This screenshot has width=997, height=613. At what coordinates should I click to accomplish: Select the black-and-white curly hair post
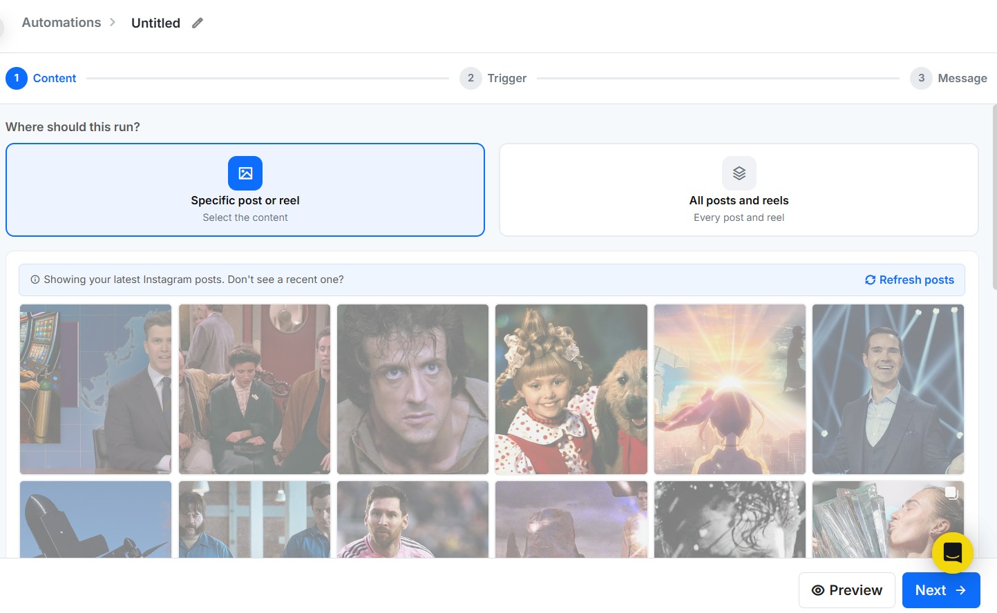(730, 519)
